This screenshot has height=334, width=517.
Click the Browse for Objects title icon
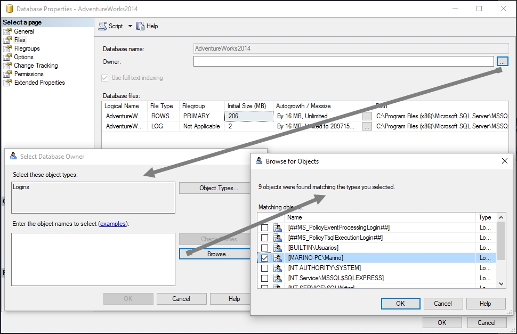(259, 161)
